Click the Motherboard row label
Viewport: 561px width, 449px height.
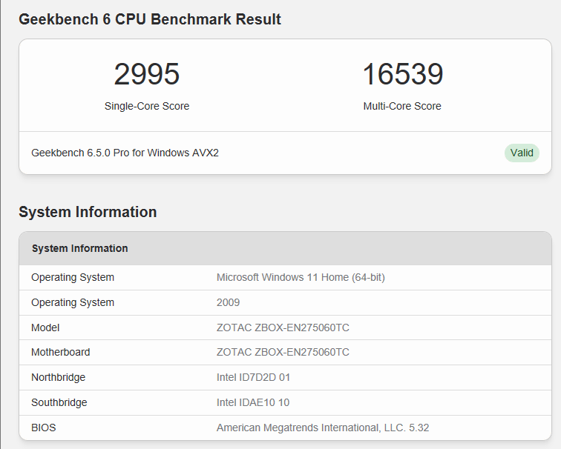coord(60,352)
